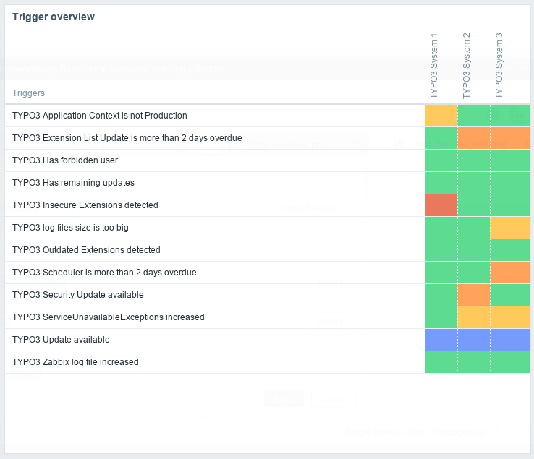
Task: Click yellow Application Context cell for System 1
Action: click(x=441, y=116)
